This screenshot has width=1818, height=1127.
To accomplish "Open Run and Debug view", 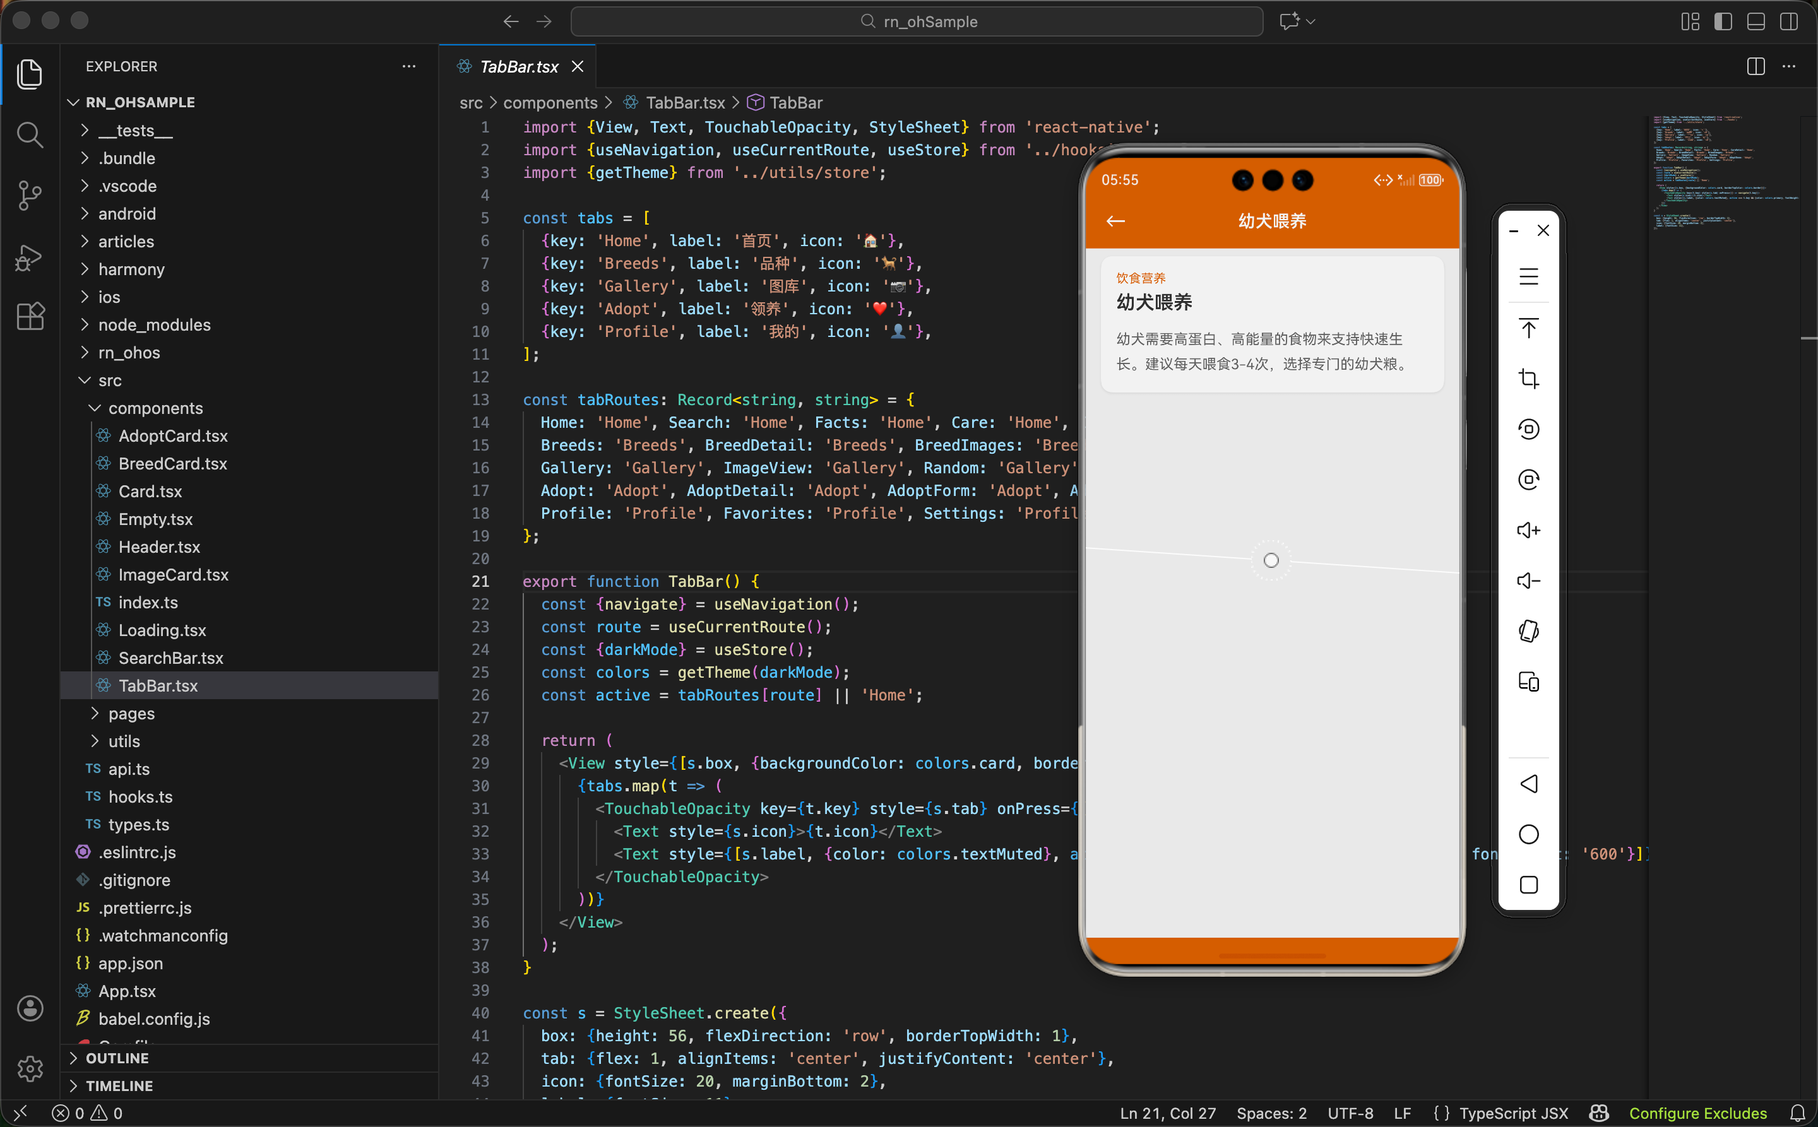I will click(x=30, y=257).
